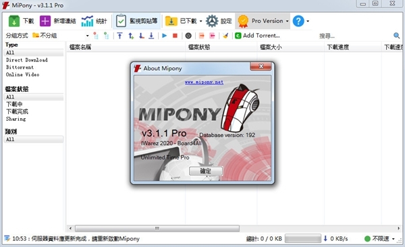Filter by Sharing status
Screen dimensions: 405x247
pos(16,119)
